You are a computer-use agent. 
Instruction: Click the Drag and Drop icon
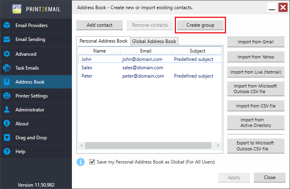click(7, 138)
